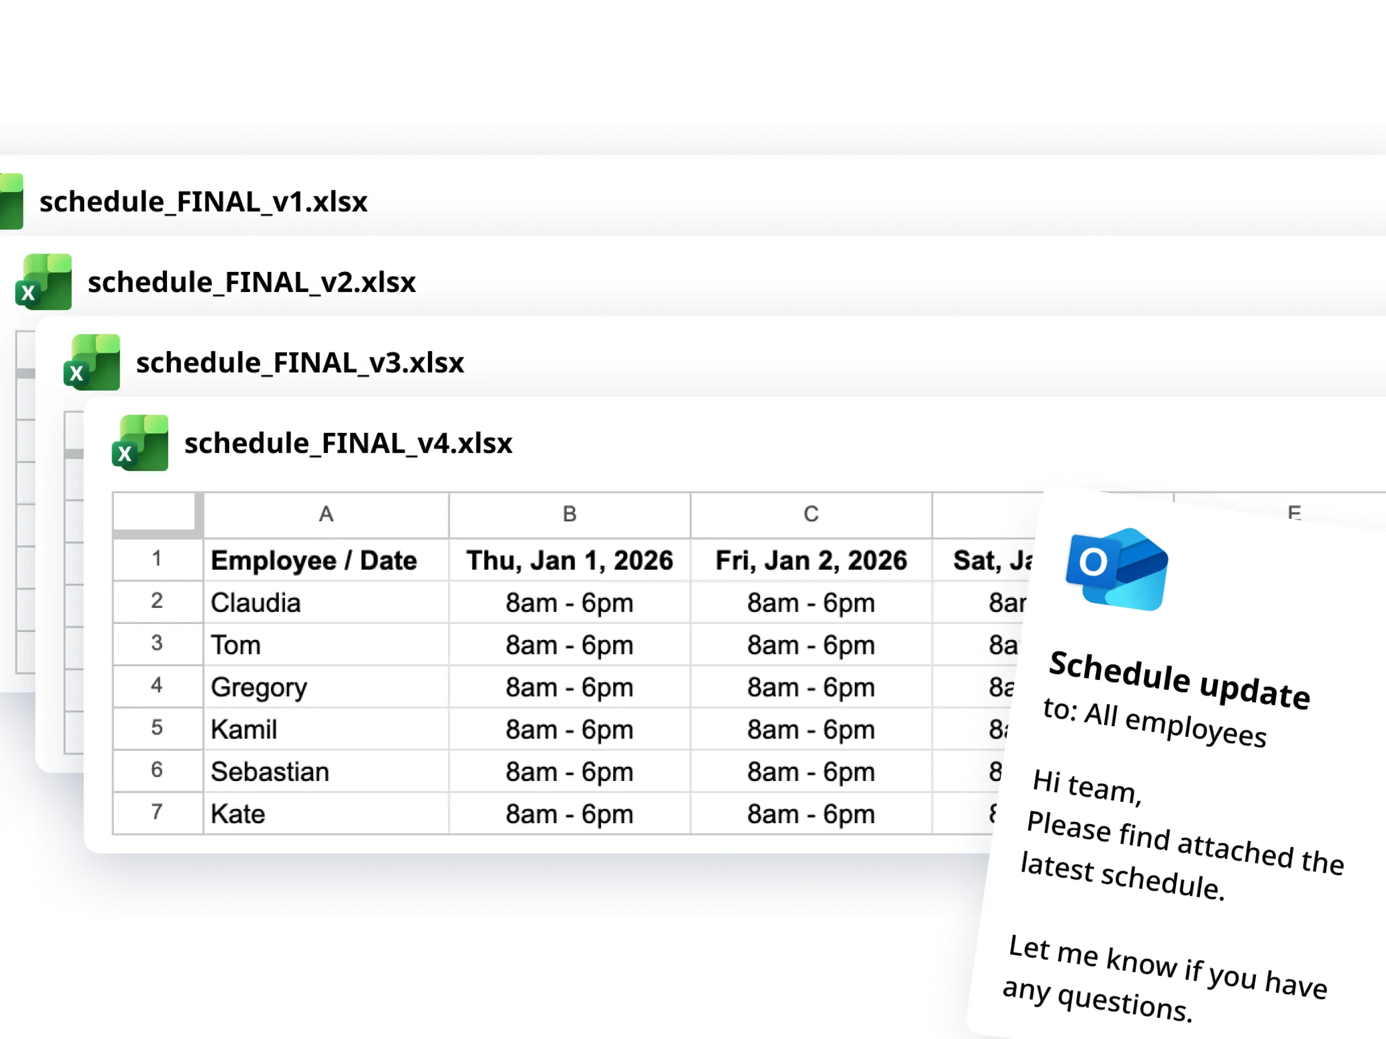The height and width of the screenshot is (1039, 1386).
Task: Select the cell containing Kate
Action: tap(326, 813)
